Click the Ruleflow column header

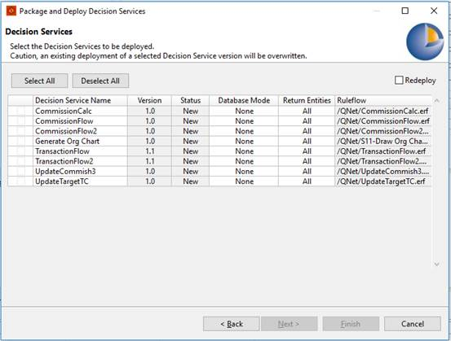pos(383,100)
